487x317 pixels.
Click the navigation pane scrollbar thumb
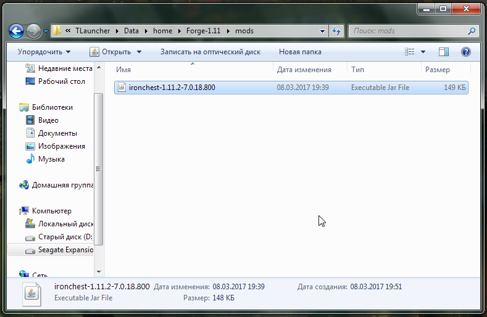tap(99, 169)
